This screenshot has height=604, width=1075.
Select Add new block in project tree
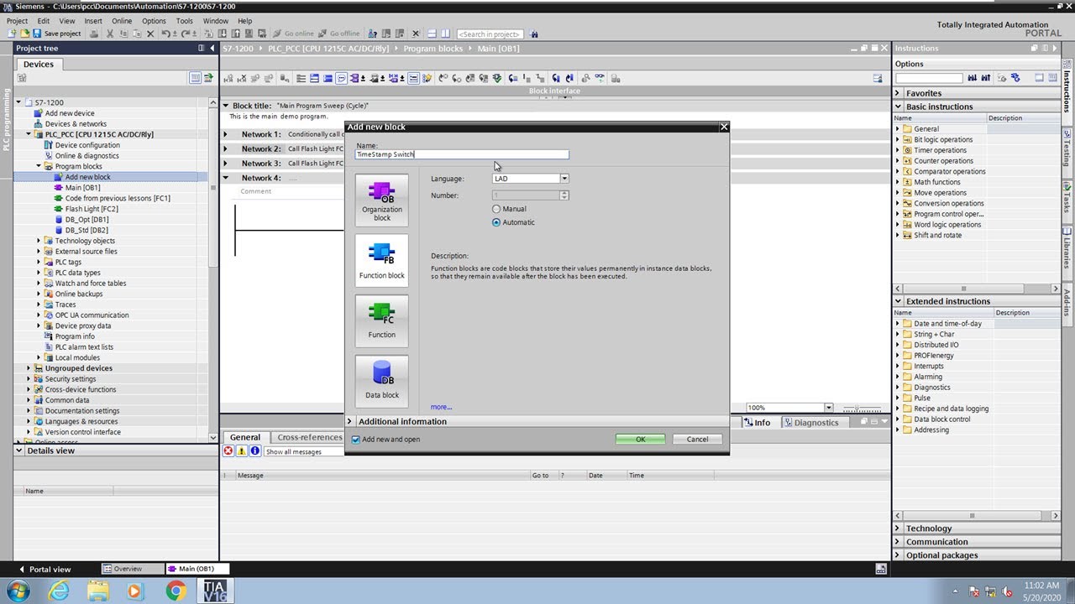tap(87, 177)
